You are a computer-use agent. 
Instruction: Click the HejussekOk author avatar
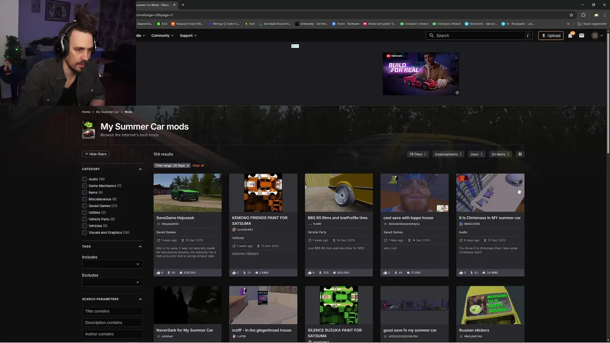tap(158, 224)
